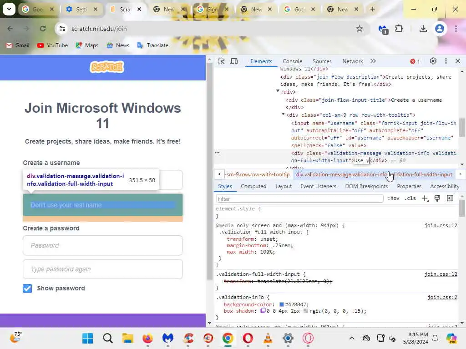Open the box-shadow editor swatch
This screenshot has height=349, width=466.
click(263, 311)
